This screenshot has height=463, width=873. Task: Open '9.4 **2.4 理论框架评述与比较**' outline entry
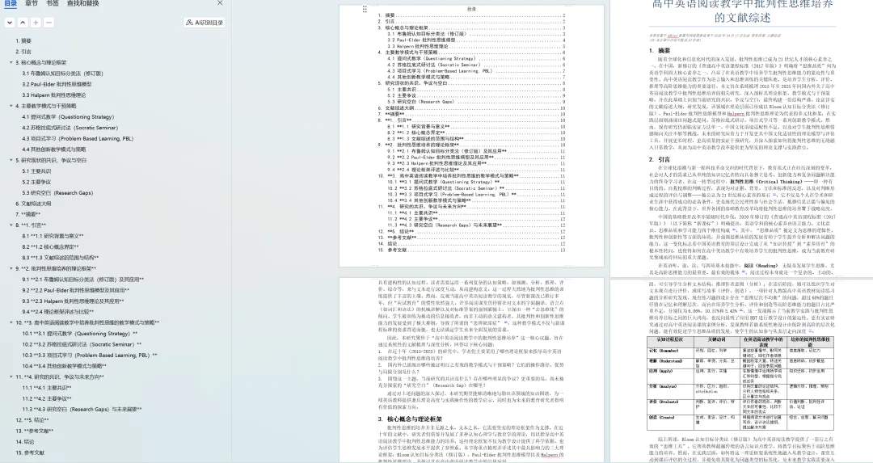(58, 312)
